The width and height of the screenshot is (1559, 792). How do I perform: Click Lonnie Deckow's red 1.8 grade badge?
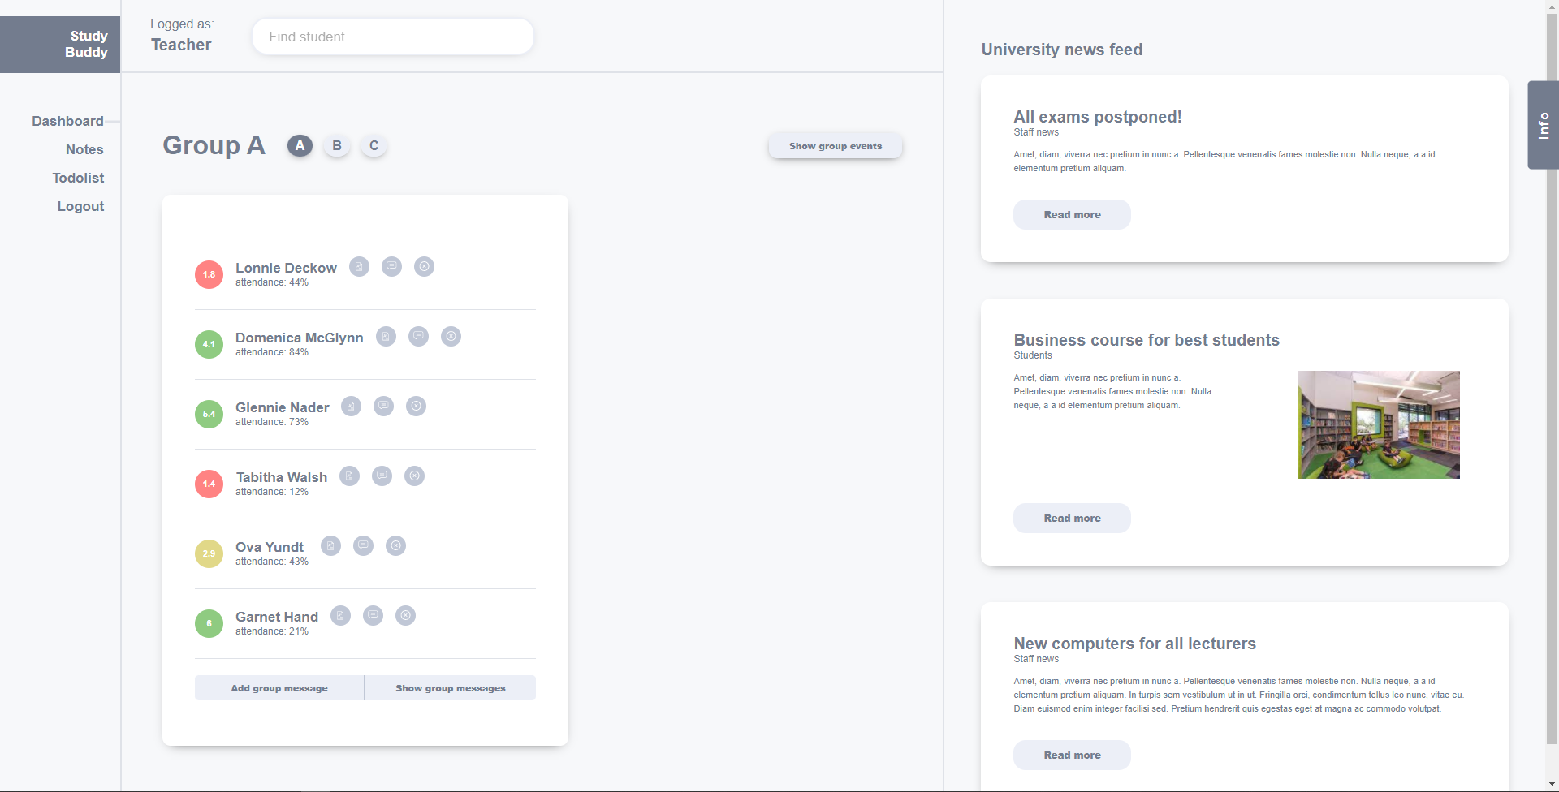[x=209, y=274]
